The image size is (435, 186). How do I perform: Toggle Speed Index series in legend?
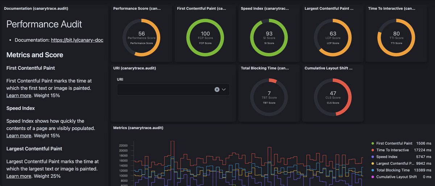(x=387, y=157)
